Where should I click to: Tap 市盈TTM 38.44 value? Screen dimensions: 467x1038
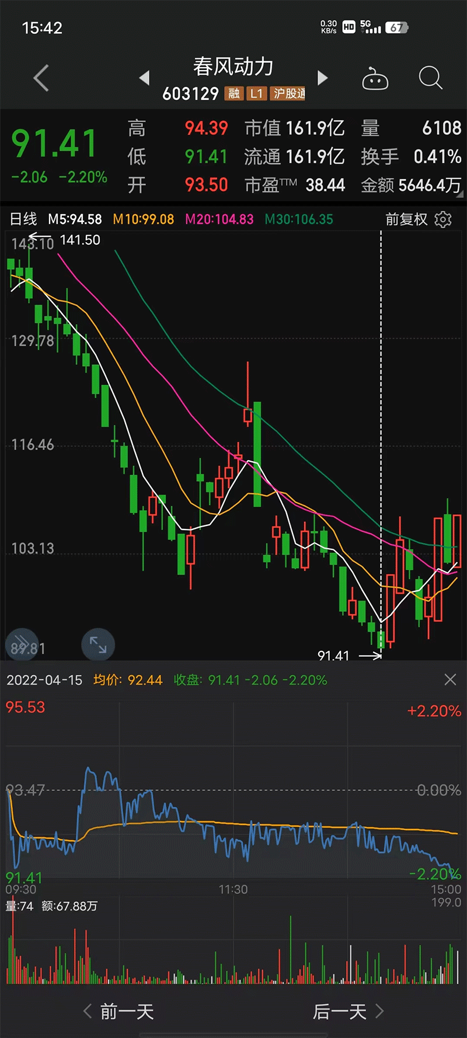click(x=295, y=185)
